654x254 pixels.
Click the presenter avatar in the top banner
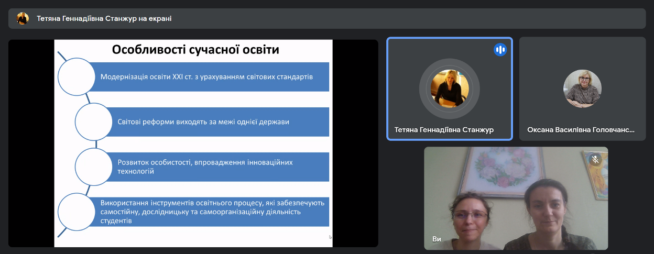point(23,18)
